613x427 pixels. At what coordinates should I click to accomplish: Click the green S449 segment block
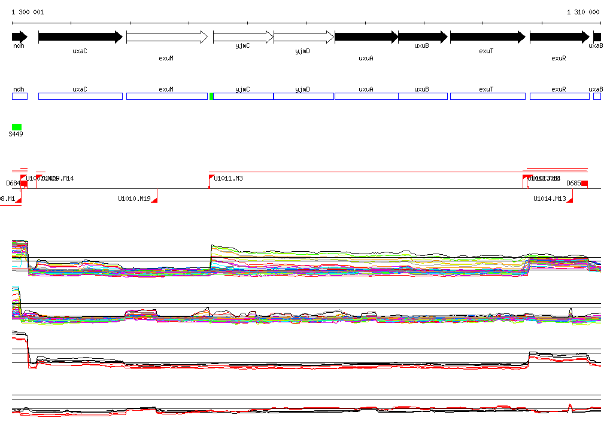coord(17,127)
